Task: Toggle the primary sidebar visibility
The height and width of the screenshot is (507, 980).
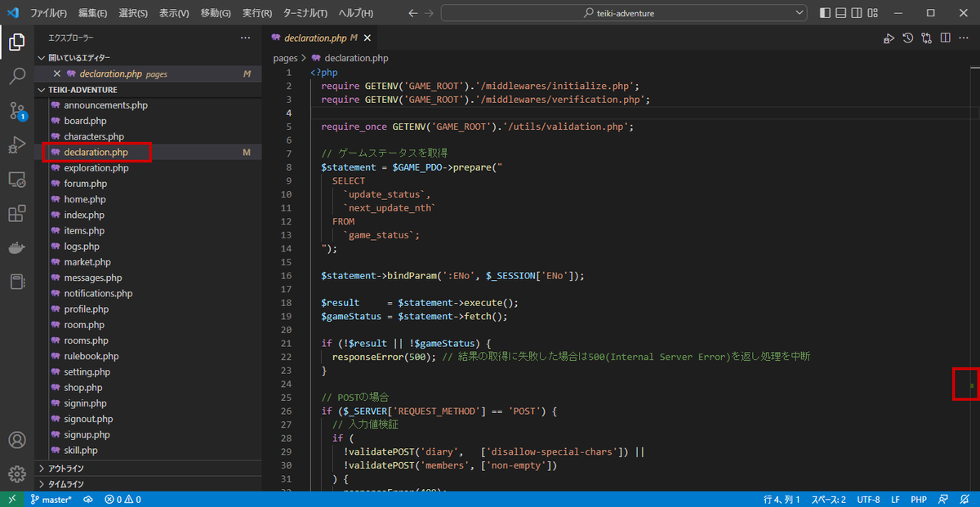Action: [825, 13]
